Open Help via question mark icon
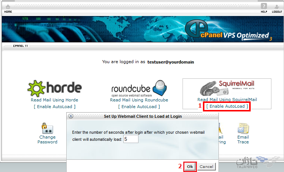 point(264,6)
